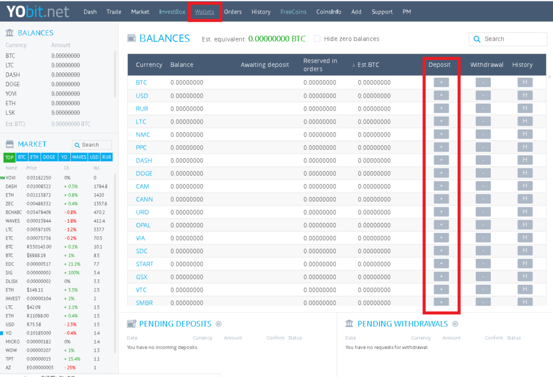The width and height of the screenshot is (553, 377).
Task: Switch to the DOGE market tab
Action: pos(49,157)
